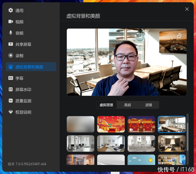196x174 pixels.
Task: Click the rotate icon on video preview
Action: pyautogui.click(x=179, y=36)
